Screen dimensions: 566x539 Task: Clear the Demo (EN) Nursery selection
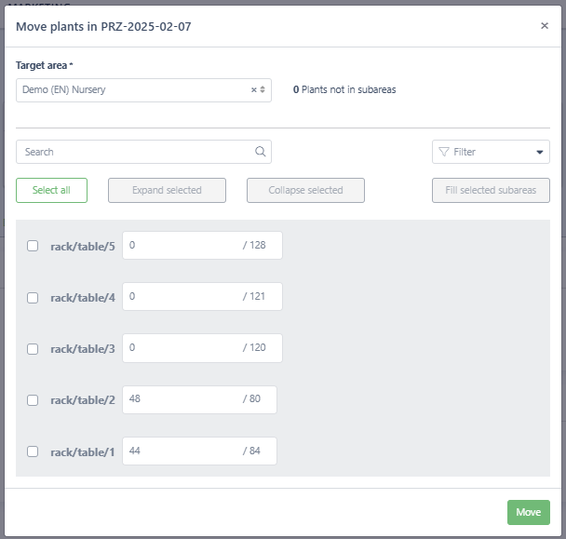click(x=254, y=89)
